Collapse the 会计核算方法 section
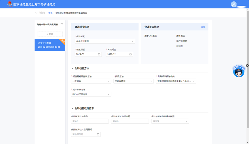 (72, 68)
